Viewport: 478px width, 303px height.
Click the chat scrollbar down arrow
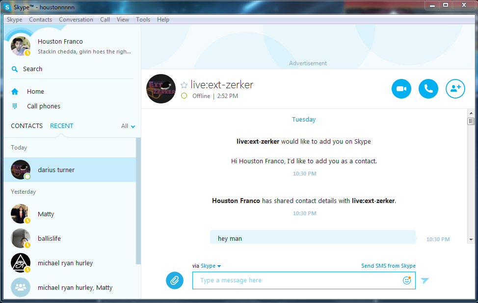point(471,240)
